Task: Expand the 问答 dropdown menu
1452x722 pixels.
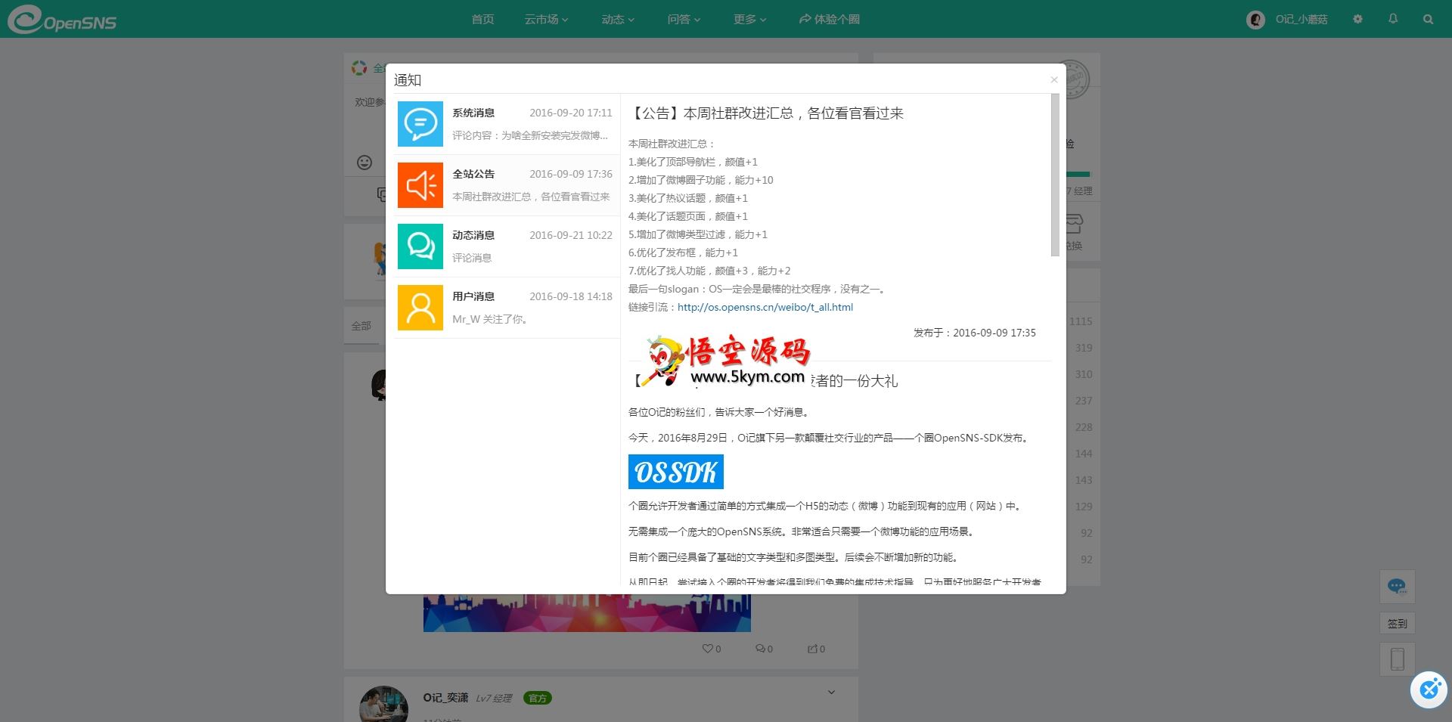Action: point(684,20)
